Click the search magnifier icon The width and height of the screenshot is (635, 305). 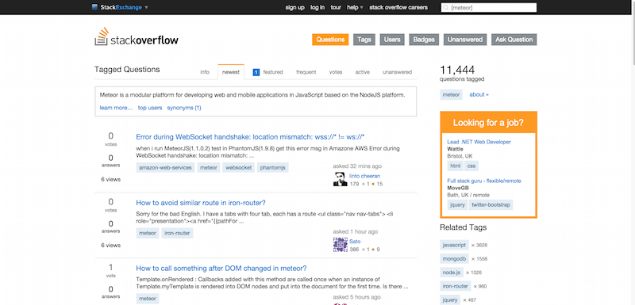(x=446, y=8)
